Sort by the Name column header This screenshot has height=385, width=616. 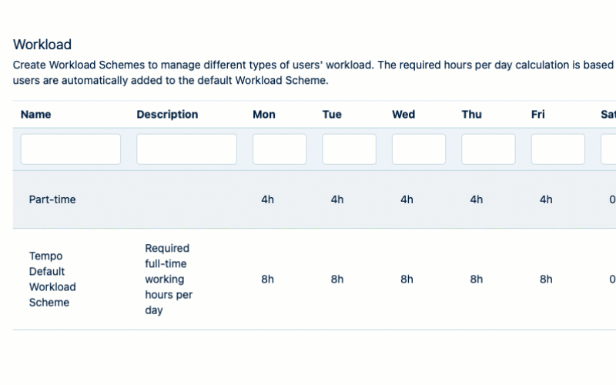[x=35, y=115]
